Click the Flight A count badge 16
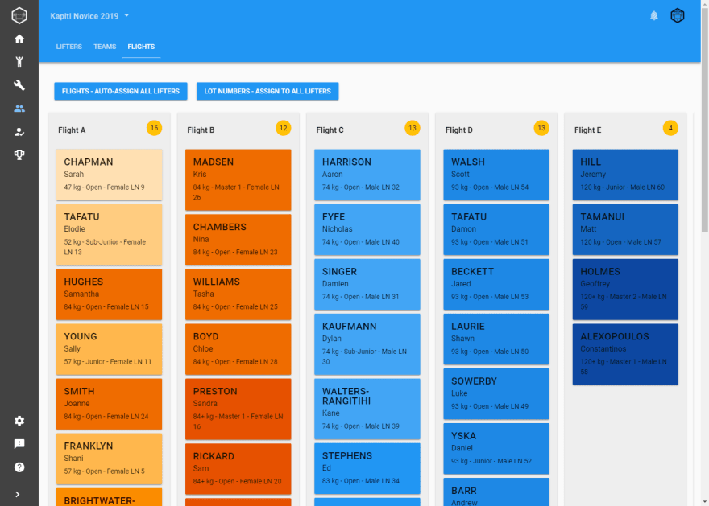709x506 pixels. (154, 128)
